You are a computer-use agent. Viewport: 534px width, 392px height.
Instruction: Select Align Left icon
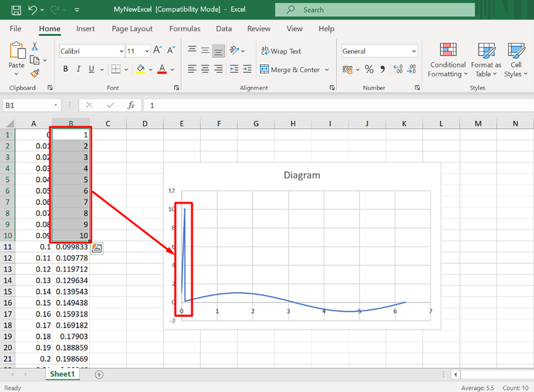coord(192,69)
